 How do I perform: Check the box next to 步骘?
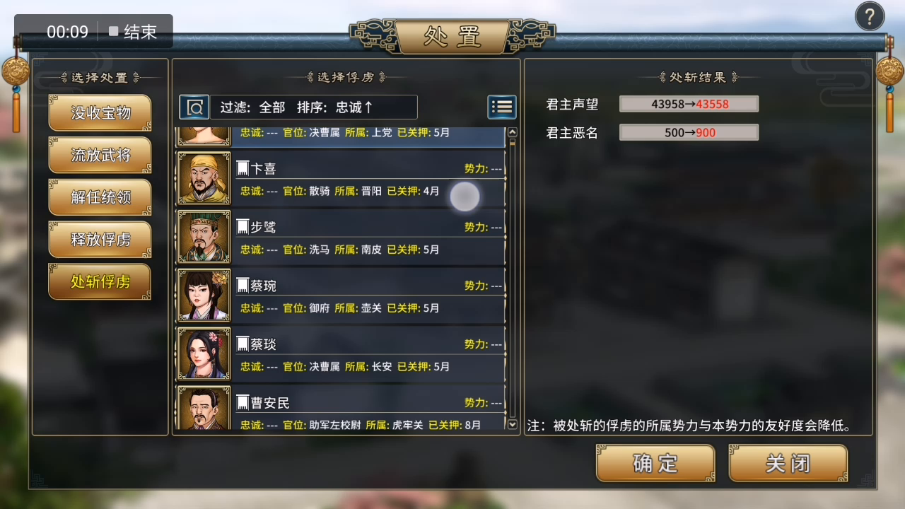coord(243,227)
